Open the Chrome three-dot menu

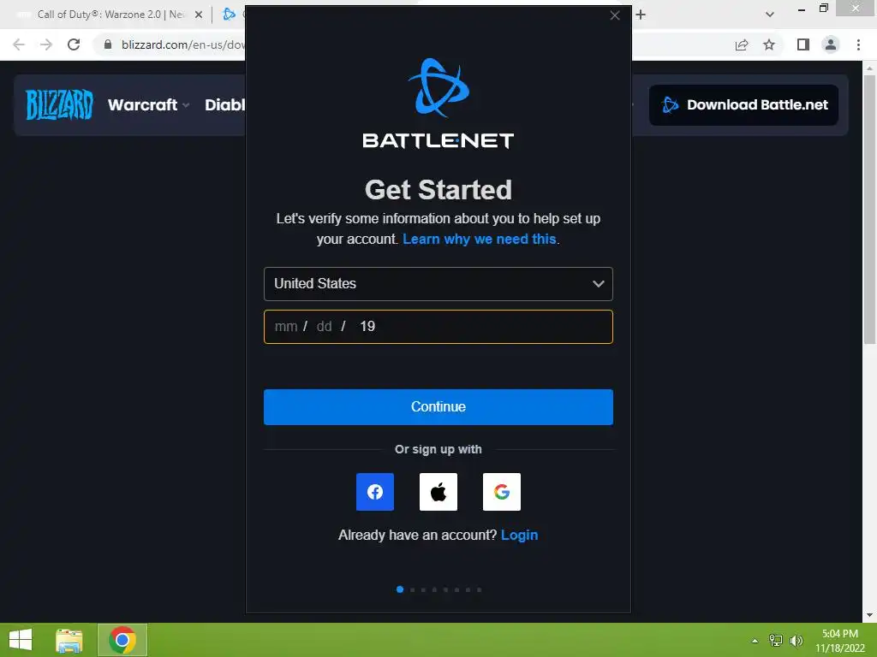tap(858, 44)
